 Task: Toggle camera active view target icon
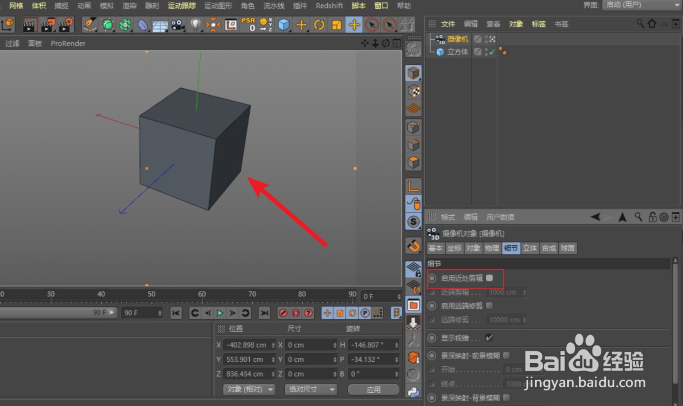(492, 39)
